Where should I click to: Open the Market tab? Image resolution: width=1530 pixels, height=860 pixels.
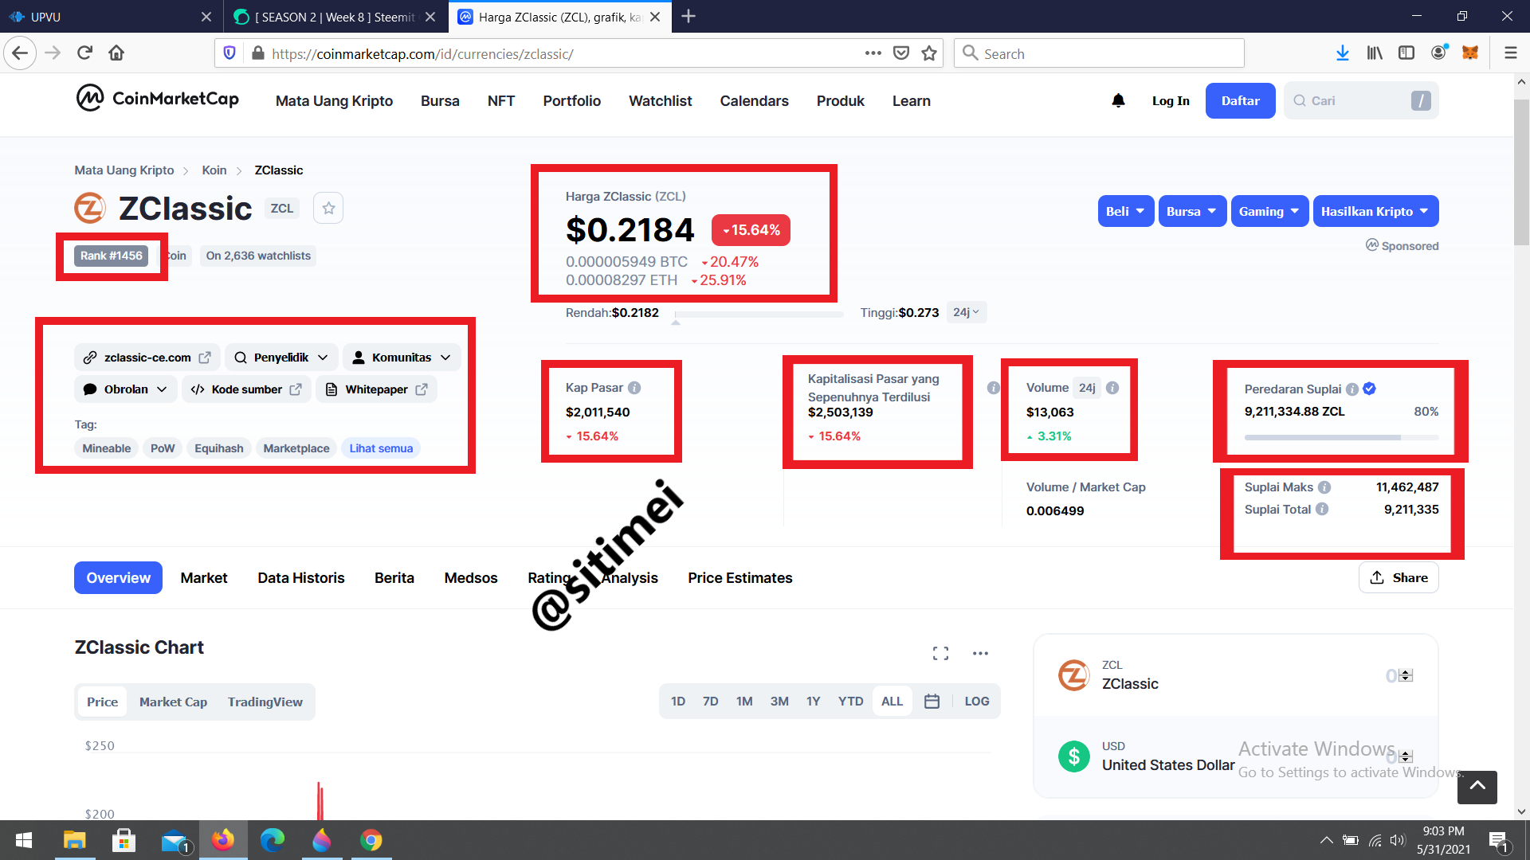click(204, 578)
